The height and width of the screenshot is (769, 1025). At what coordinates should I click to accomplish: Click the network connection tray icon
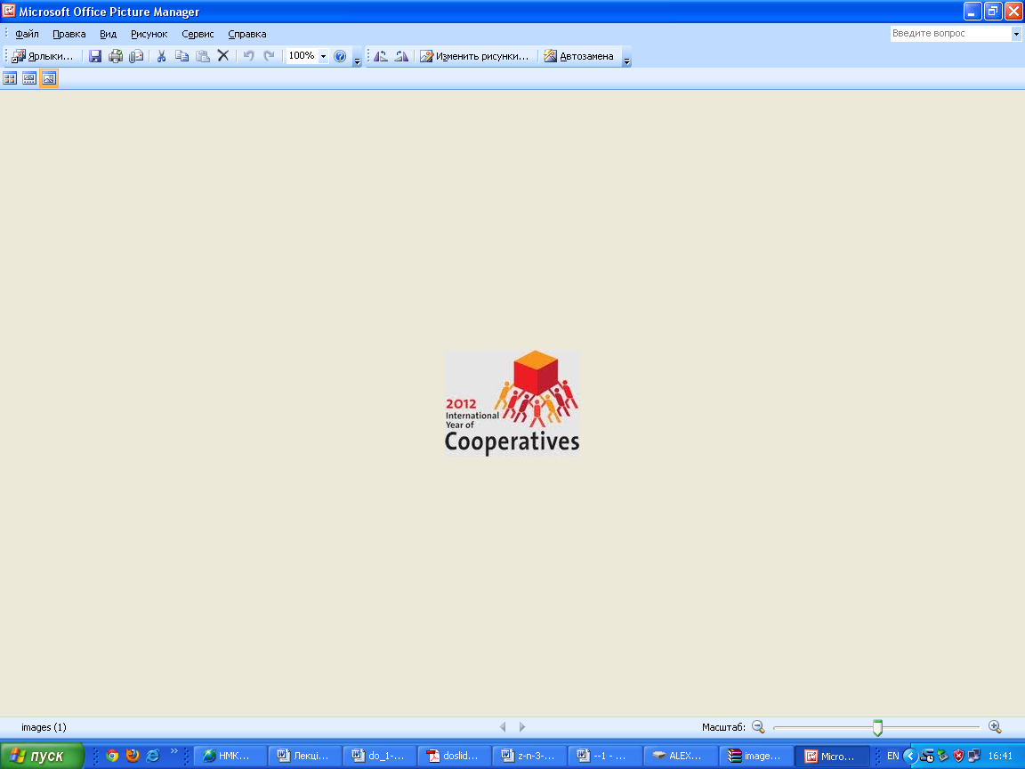(974, 756)
